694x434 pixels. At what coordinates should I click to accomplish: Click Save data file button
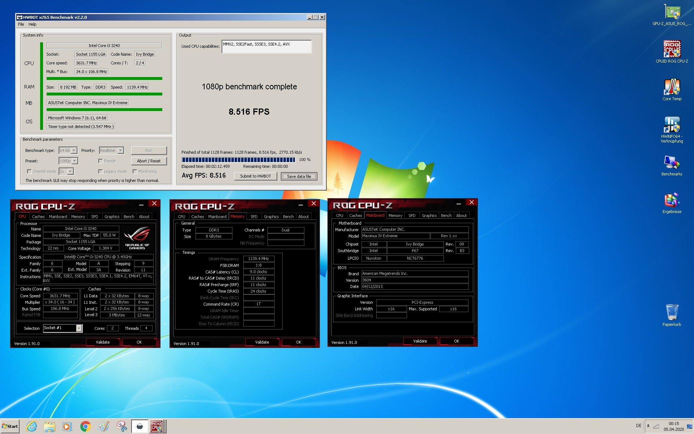pyautogui.click(x=299, y=176)
